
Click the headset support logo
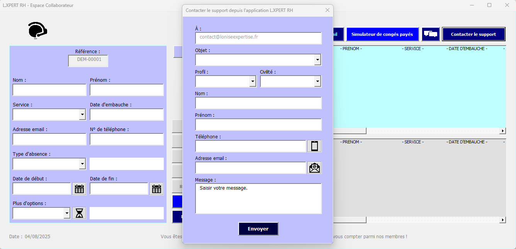pyautogui.click(x=37, y=30)
